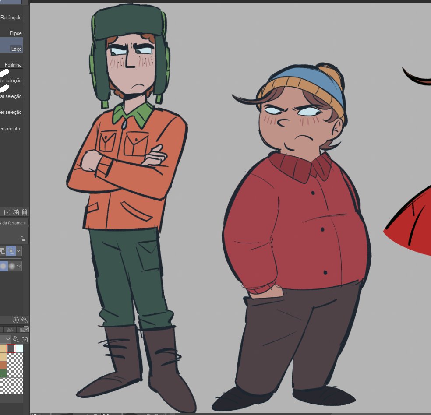Select the tan swatch in second row

point(3,356)
